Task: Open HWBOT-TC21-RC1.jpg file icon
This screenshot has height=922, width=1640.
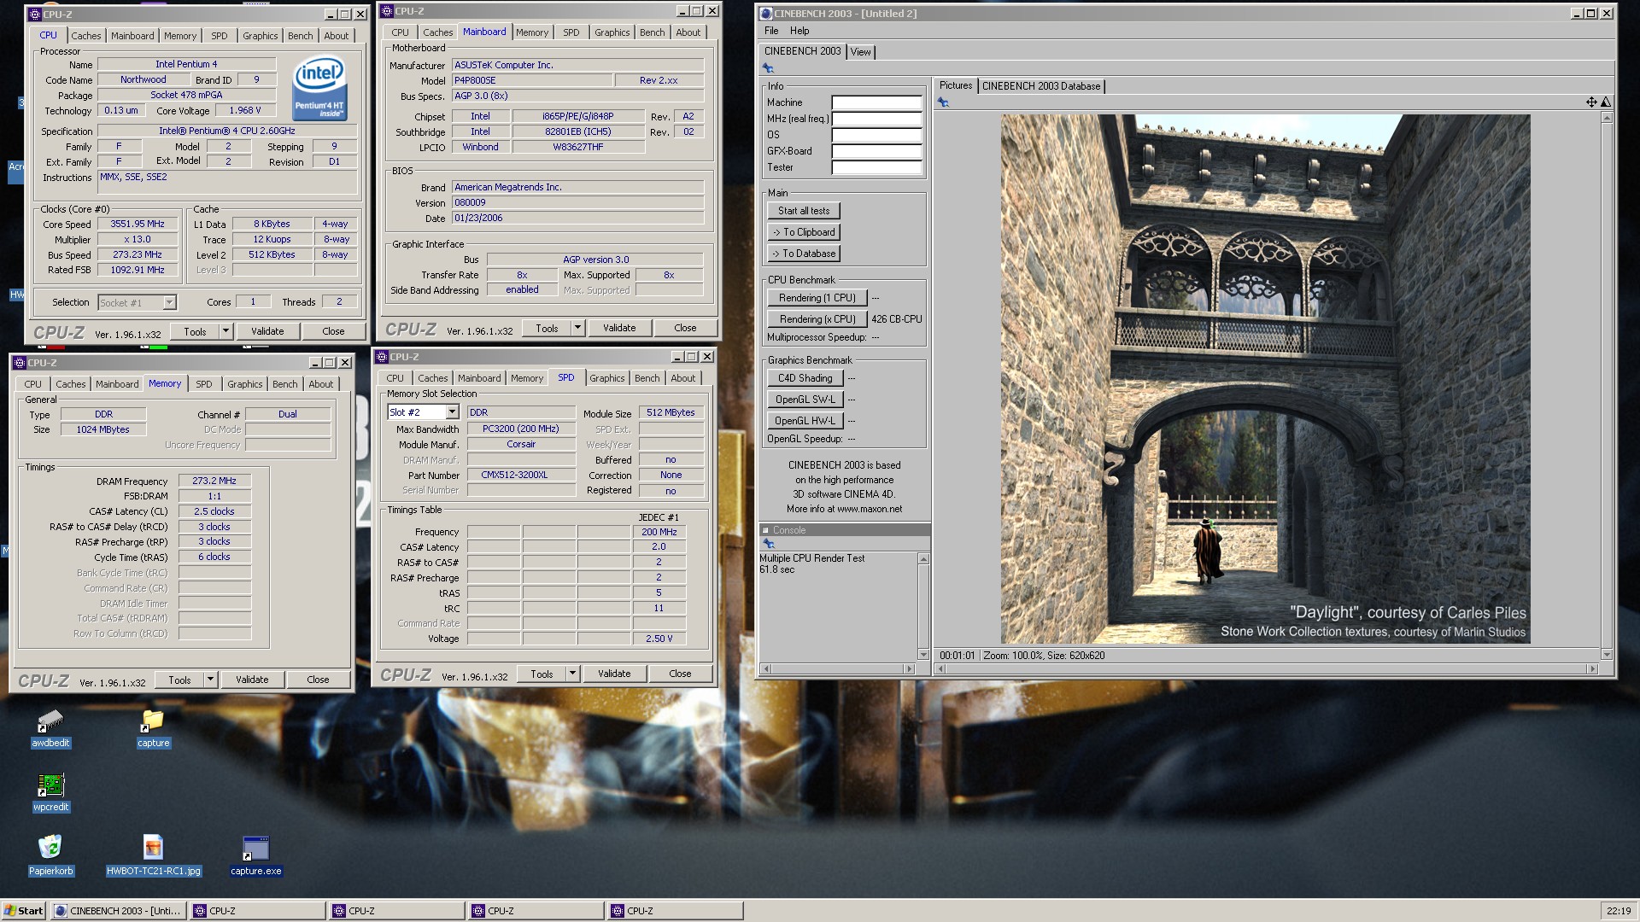Action: pyautogui.click(x=153, y=847)
